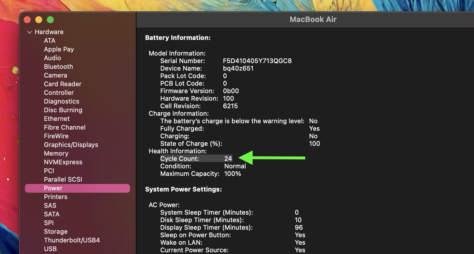Select ATA in the sidebar
The image size is (474, 254).
[x=49, y=41]
